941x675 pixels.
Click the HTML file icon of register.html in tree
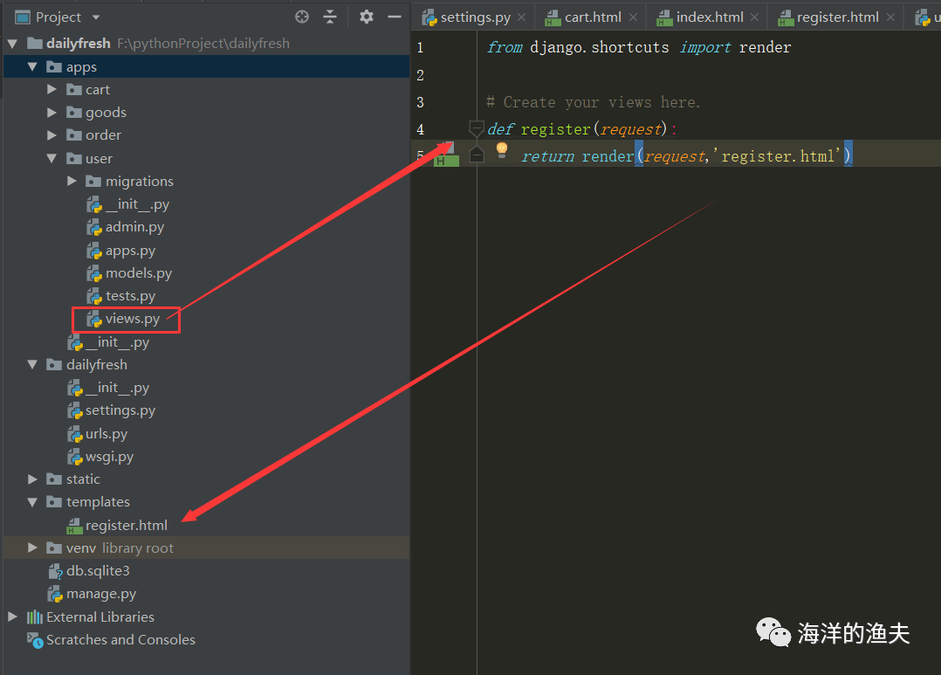coord(74,526)
